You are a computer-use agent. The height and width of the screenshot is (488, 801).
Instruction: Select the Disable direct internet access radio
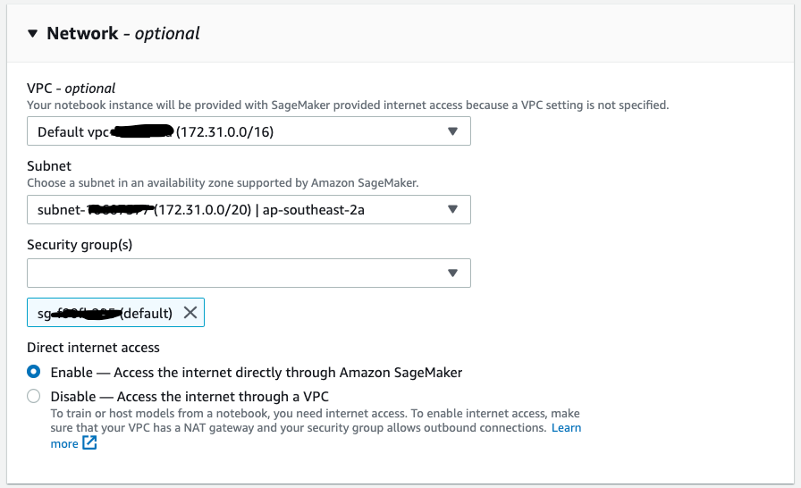point(34,396)
